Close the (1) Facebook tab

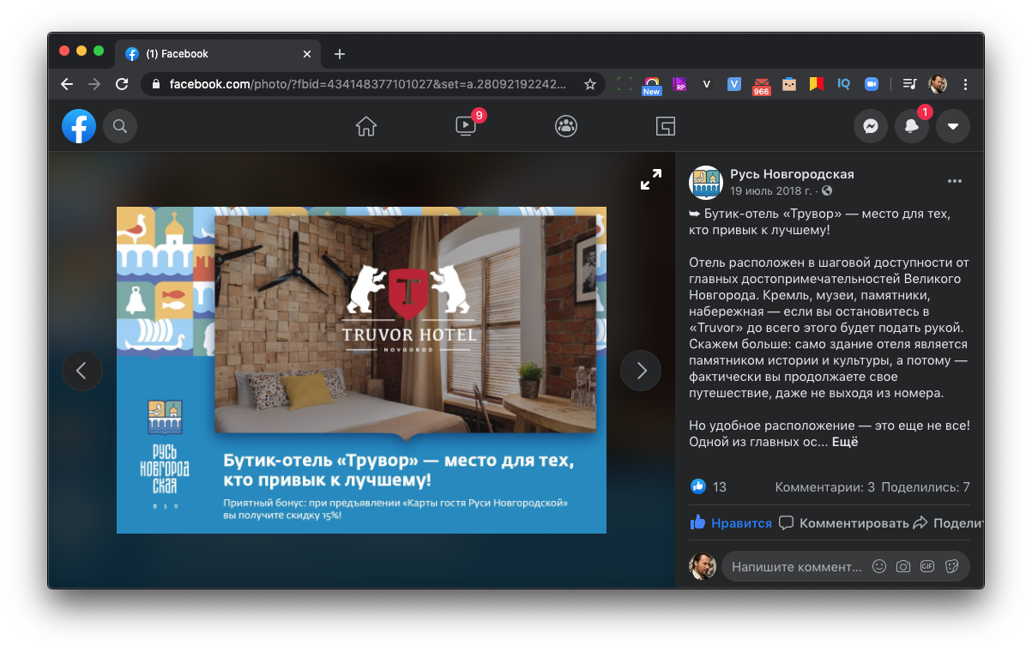coord(307,53)
